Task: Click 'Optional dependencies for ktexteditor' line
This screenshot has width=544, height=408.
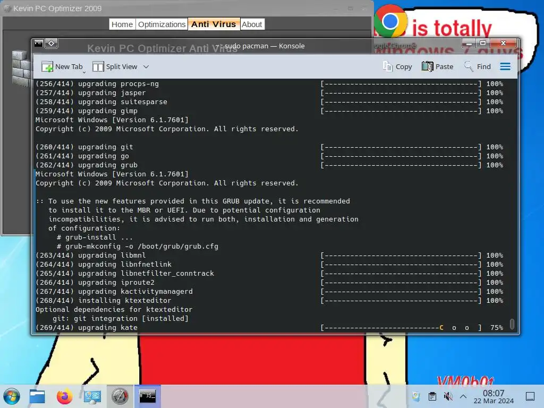Action: click(x=114, y=310)
